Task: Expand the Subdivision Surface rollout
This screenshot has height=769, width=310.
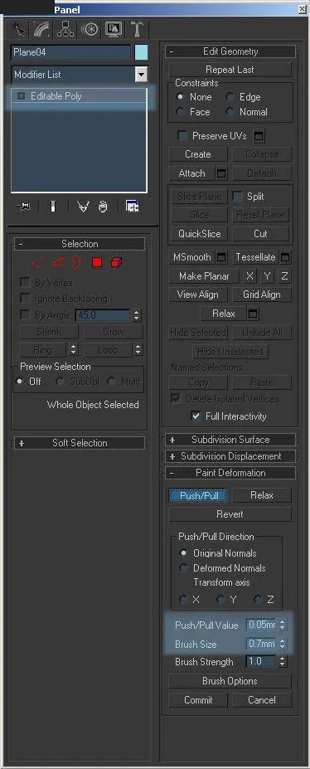Action: click(230, 440)
